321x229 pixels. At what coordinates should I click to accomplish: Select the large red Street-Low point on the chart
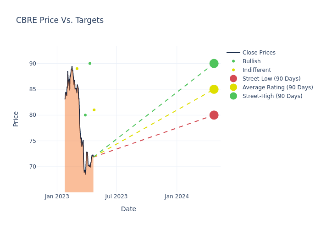[214, 115]
